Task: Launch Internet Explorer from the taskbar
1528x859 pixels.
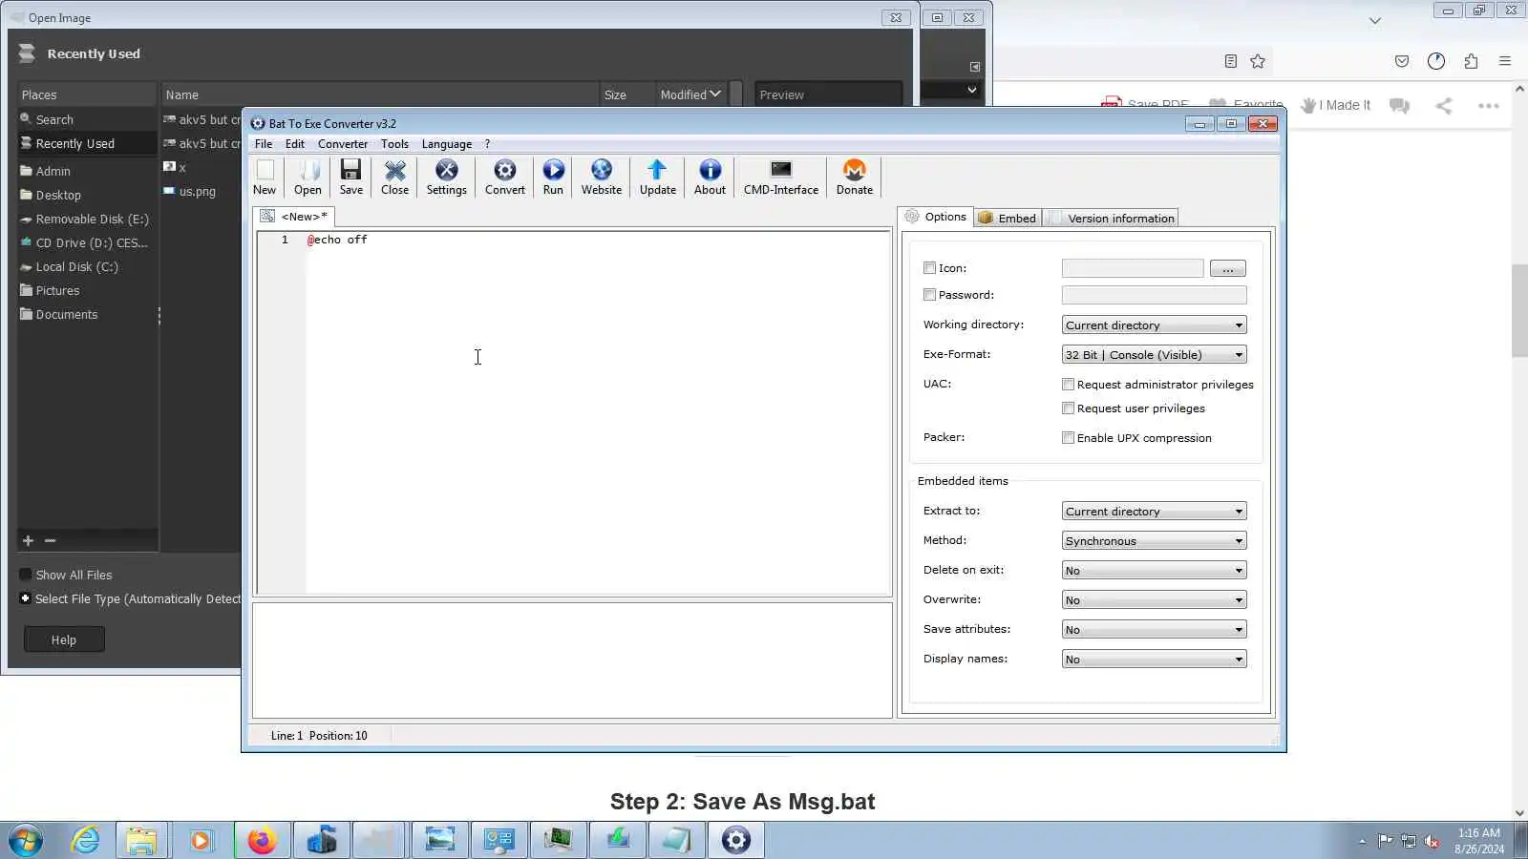Action: click(86, 841)
